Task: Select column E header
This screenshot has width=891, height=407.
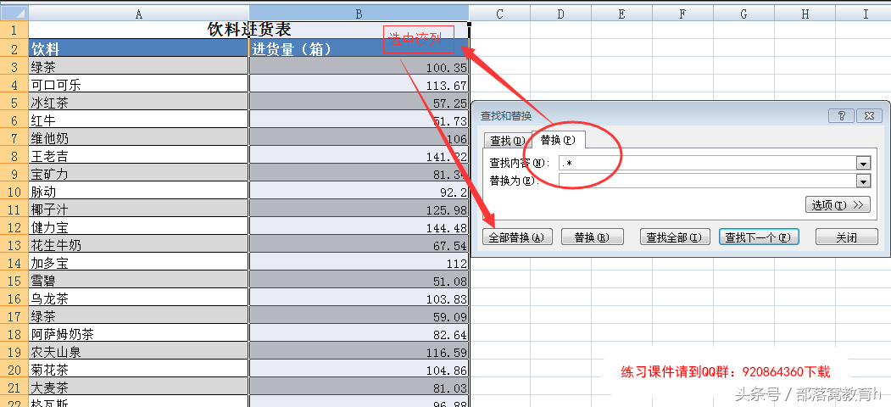Action: pos(621,14)
